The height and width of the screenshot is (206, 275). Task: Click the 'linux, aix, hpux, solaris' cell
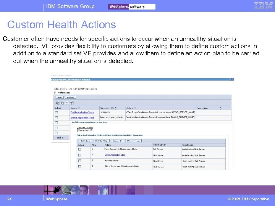click(112, 117)
